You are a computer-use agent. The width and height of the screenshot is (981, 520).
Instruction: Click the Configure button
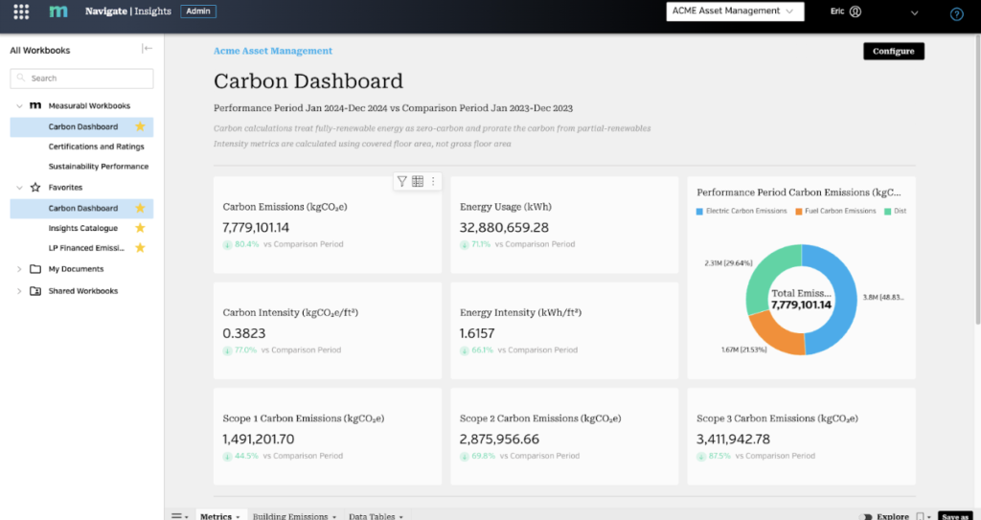click(894, 52)
